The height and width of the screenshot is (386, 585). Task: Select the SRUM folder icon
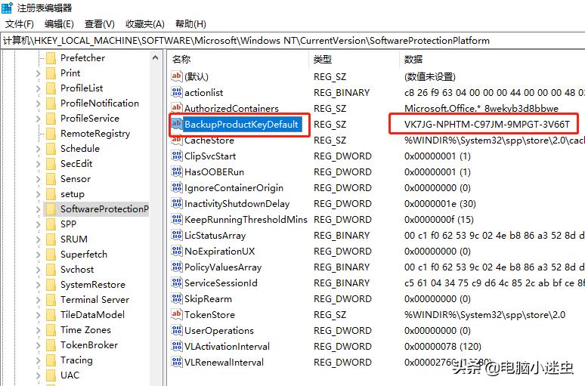point(51,239)
